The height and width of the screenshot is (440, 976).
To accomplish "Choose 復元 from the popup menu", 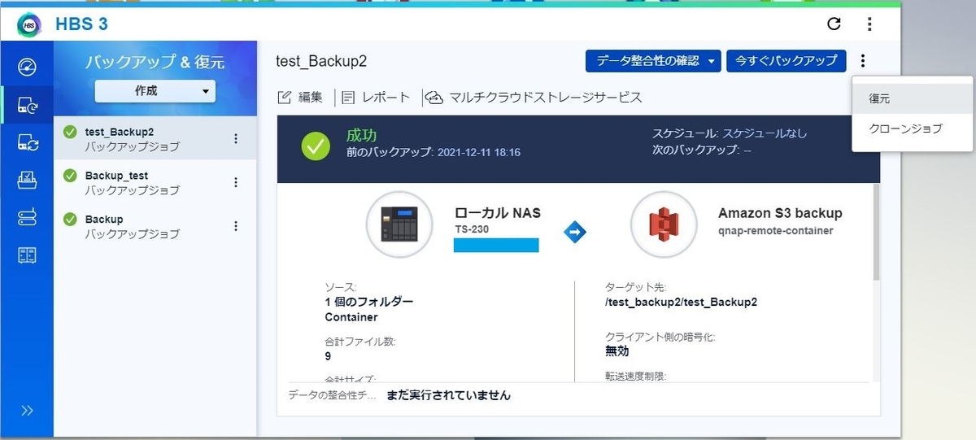I will point(913,98).
